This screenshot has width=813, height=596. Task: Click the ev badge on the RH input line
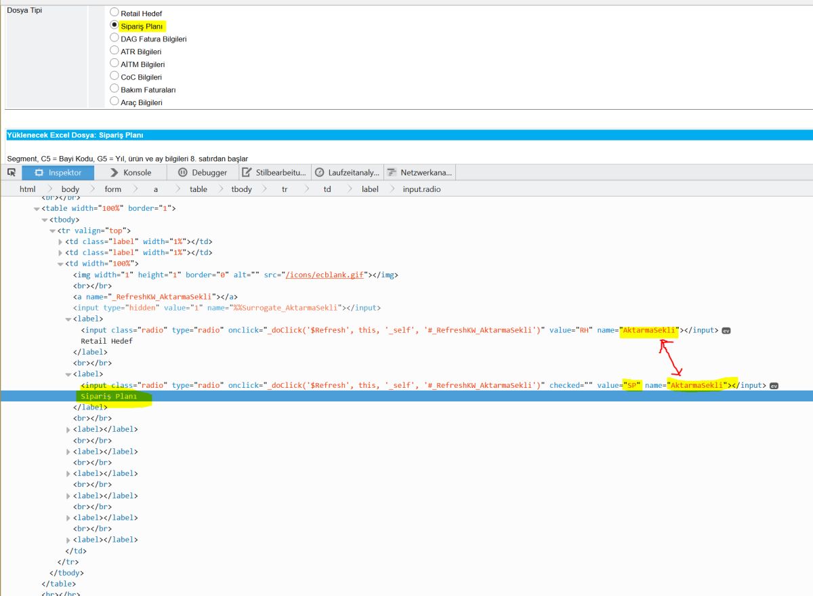point(726,330)
